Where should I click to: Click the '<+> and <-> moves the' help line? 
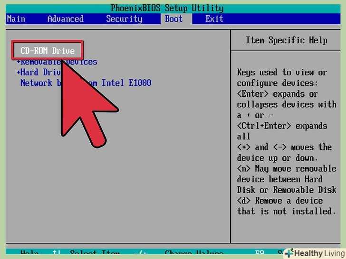tap(284, 147)
